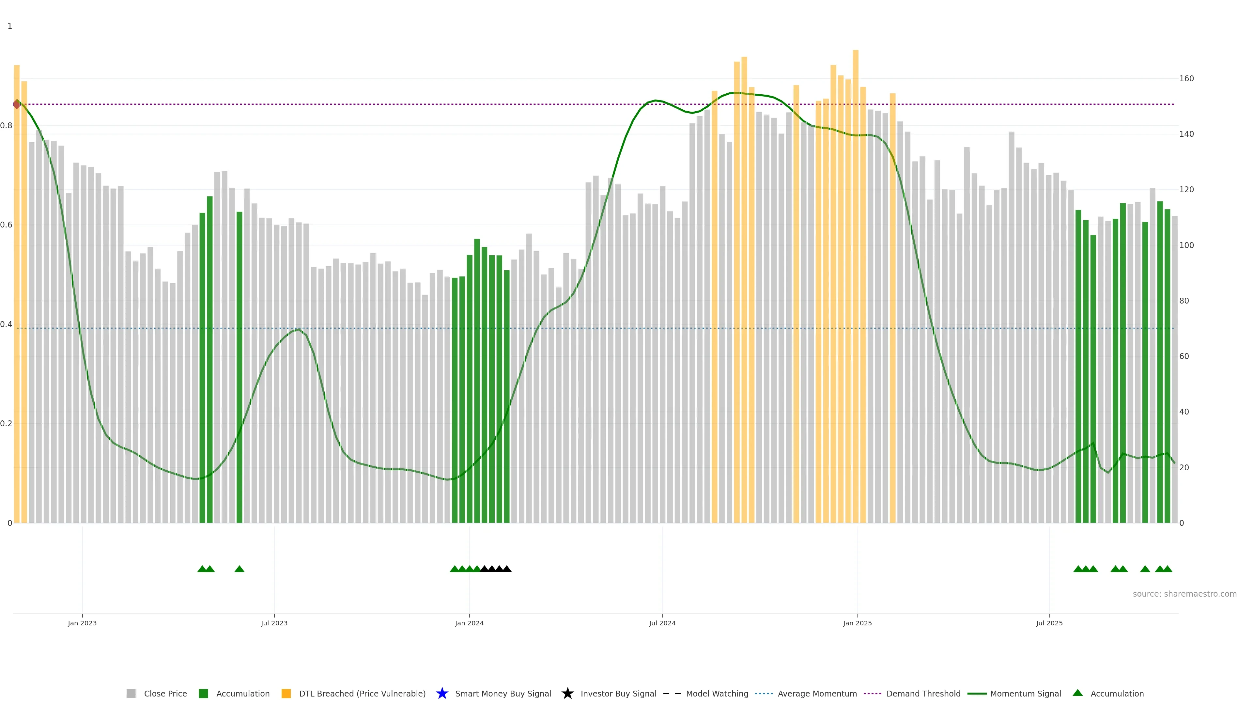Viewport: 1253px width, 705px height.
Task: Hide the Average Momentum series via legend
Action: 817,693
